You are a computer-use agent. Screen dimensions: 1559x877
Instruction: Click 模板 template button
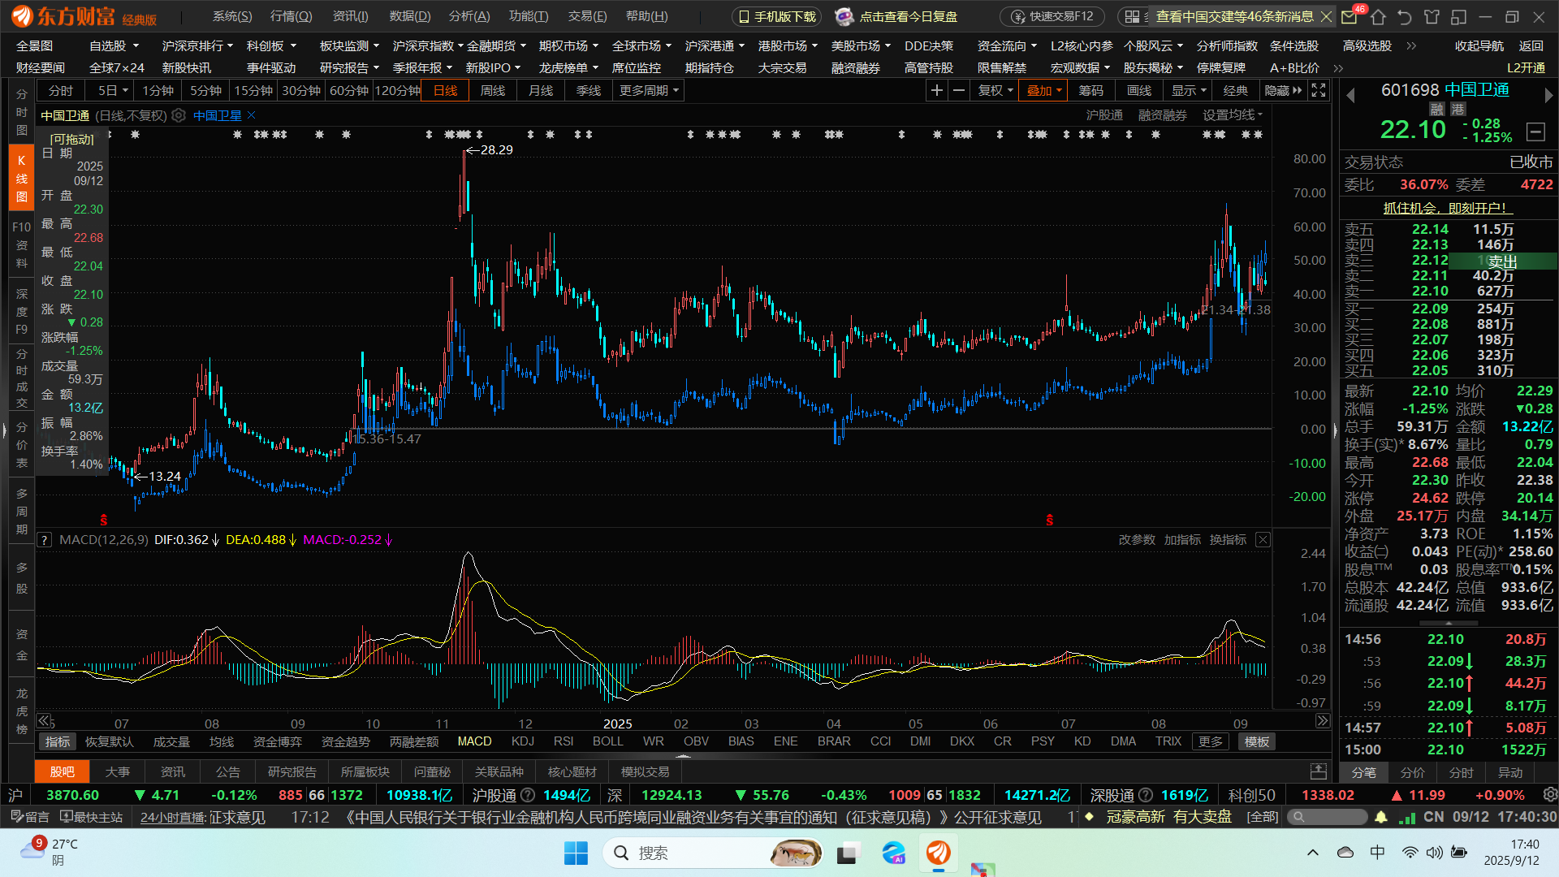tap(1256, 741)
